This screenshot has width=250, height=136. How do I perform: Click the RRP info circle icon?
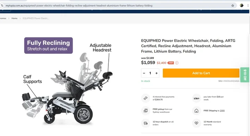(x=177, y=63)
